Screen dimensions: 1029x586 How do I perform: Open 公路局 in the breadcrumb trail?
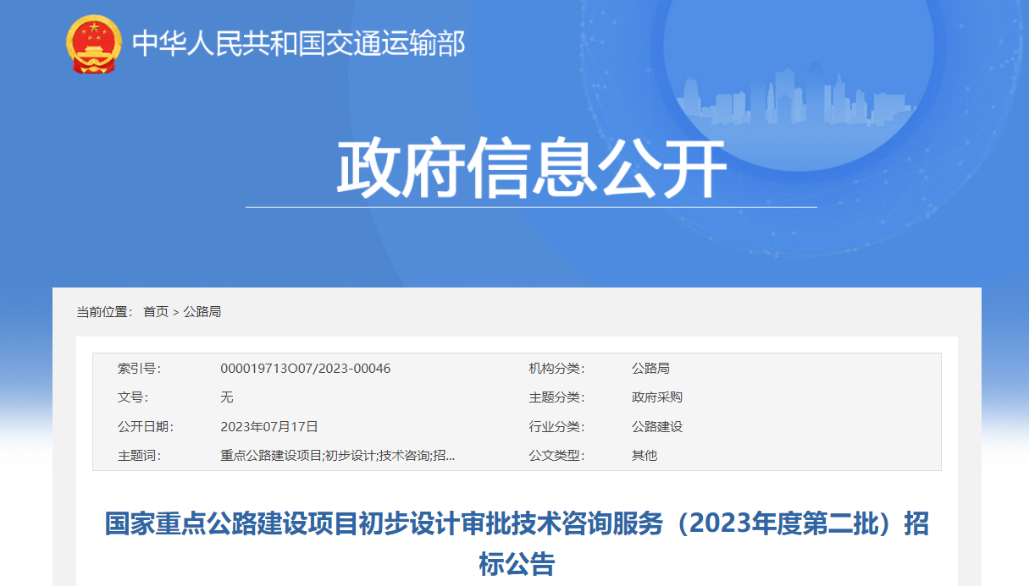pyautogui.click(x=202, y=312)
